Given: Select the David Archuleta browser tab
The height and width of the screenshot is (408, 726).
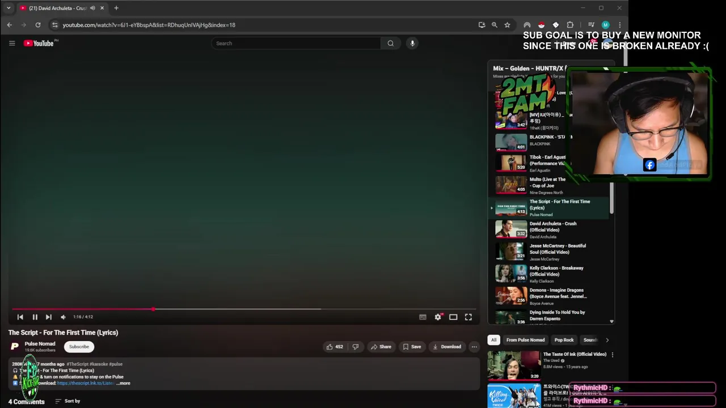Looking at the screenshot, I should (61, 8).
